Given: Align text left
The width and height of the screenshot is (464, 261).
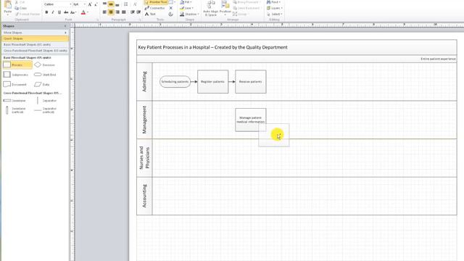Looking at the screenshot, I should tap(104, 12).
